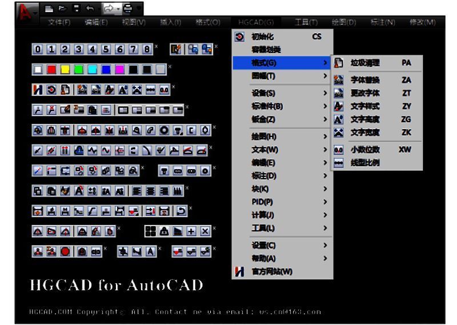The width and height of the screenshot is (457, 325).
Task: Expand the 绘图(H) submenu
Action: [282, 137]
